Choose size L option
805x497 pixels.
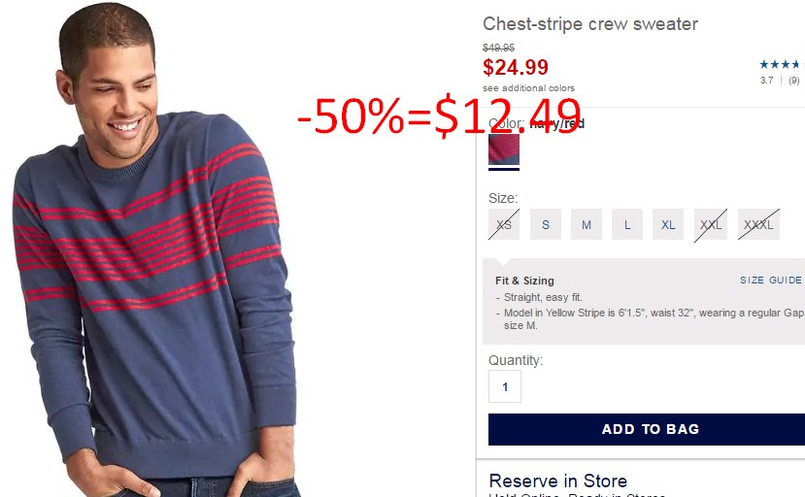[x=627, y=224]
